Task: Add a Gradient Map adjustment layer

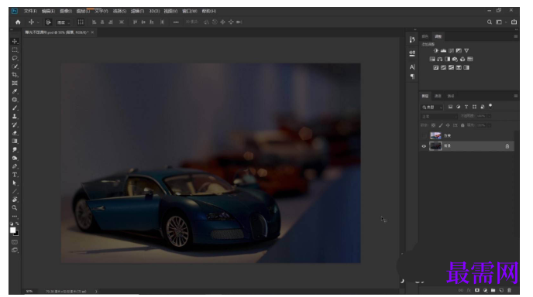Action: [x=466, y=67]
